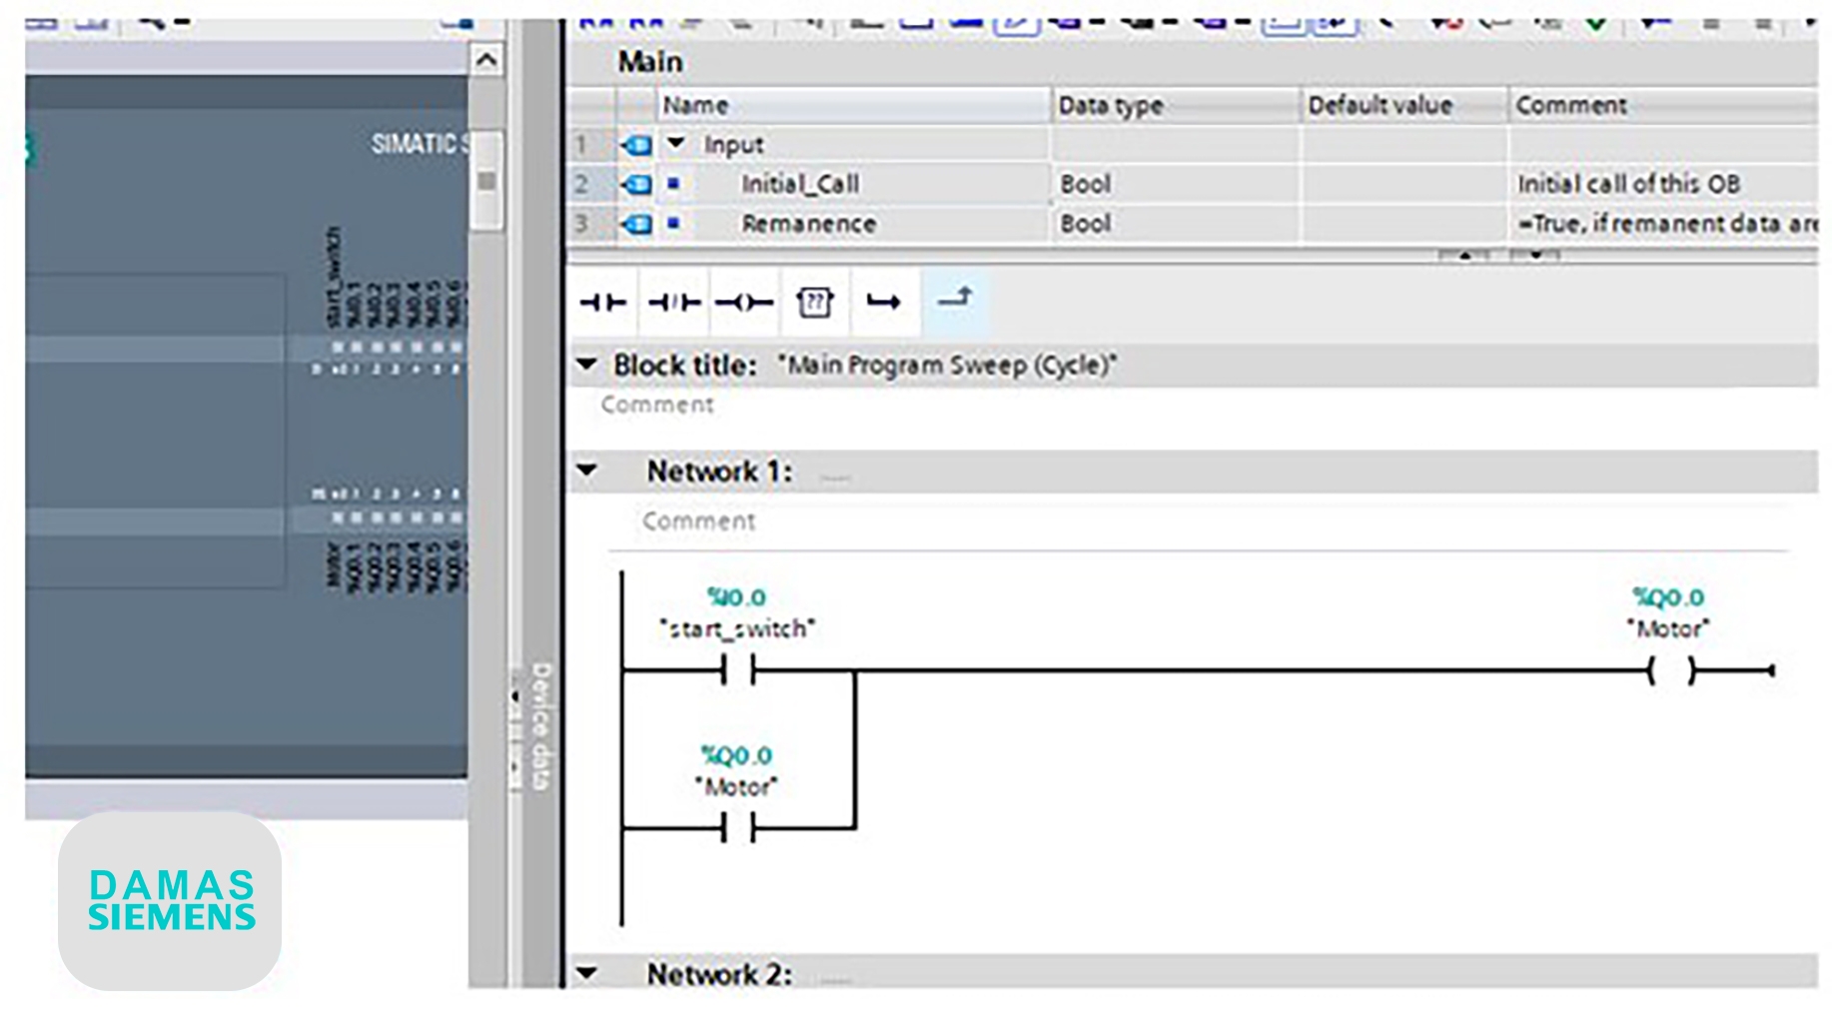The height and width of the screenshot is (1024, 1832).
Task: Collapse Network 1
Action: pos(587,470)
